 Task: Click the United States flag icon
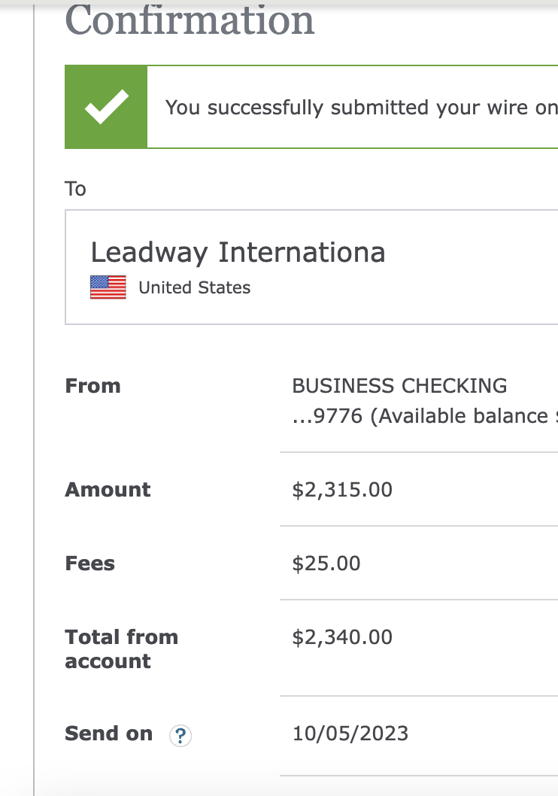tap(108, 287)
